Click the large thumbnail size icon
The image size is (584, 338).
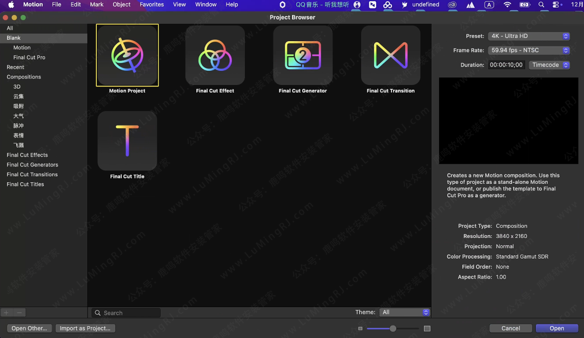coord(427,328)
